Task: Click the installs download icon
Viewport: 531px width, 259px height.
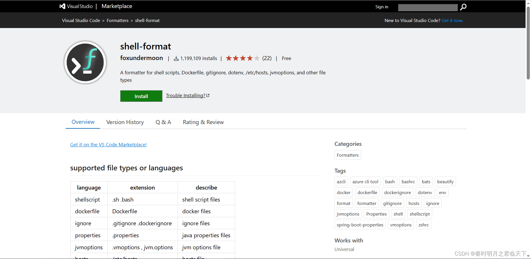Action: 176,58
